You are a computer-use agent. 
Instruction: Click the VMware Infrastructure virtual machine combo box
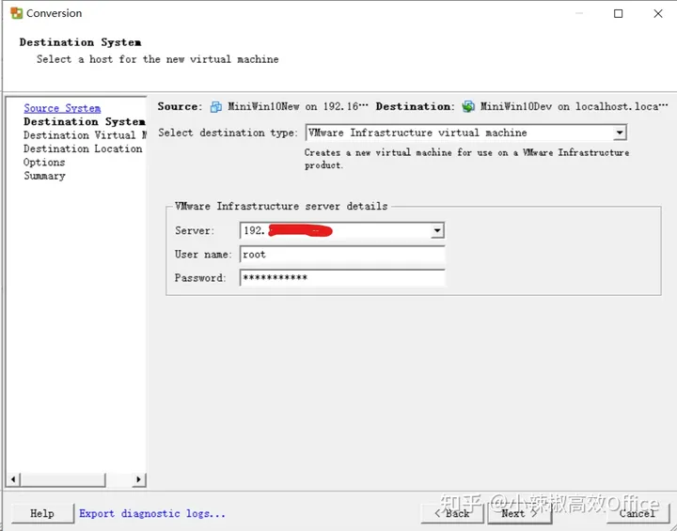465,133
